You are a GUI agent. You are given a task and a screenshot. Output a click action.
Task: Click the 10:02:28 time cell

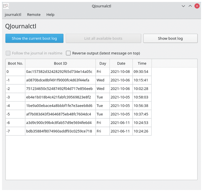pyautogui.click(x=142, y=89)
